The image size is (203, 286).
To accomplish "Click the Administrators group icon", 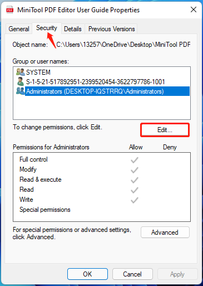I will pos(20,91).
